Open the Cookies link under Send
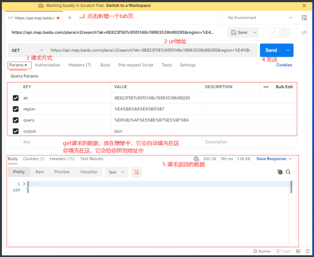Viewport: 314px width, 257px height. pos(284,65)
